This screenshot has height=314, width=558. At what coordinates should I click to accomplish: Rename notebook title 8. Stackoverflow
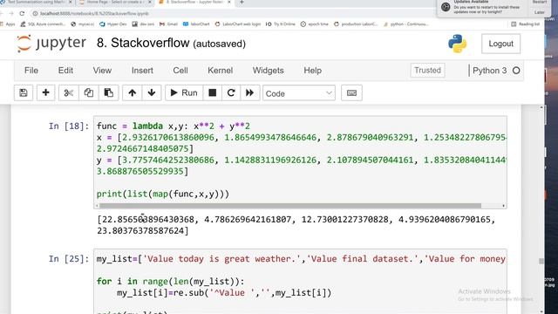143,43
